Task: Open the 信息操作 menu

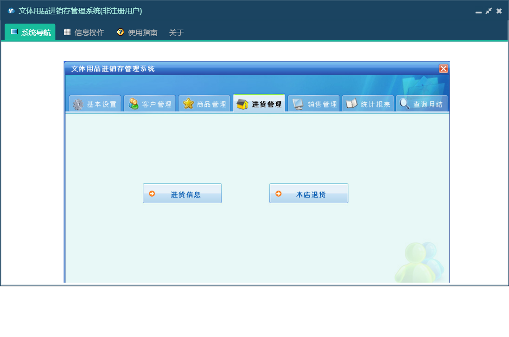Action: coord(84,32)
